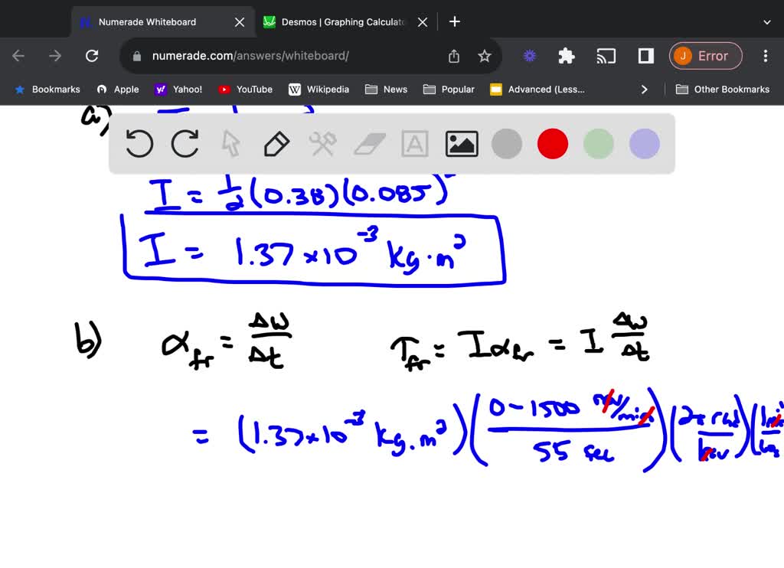784x568 pixels.
Task: Open the Yahoo! bookmark
Action: click(178, 90)
